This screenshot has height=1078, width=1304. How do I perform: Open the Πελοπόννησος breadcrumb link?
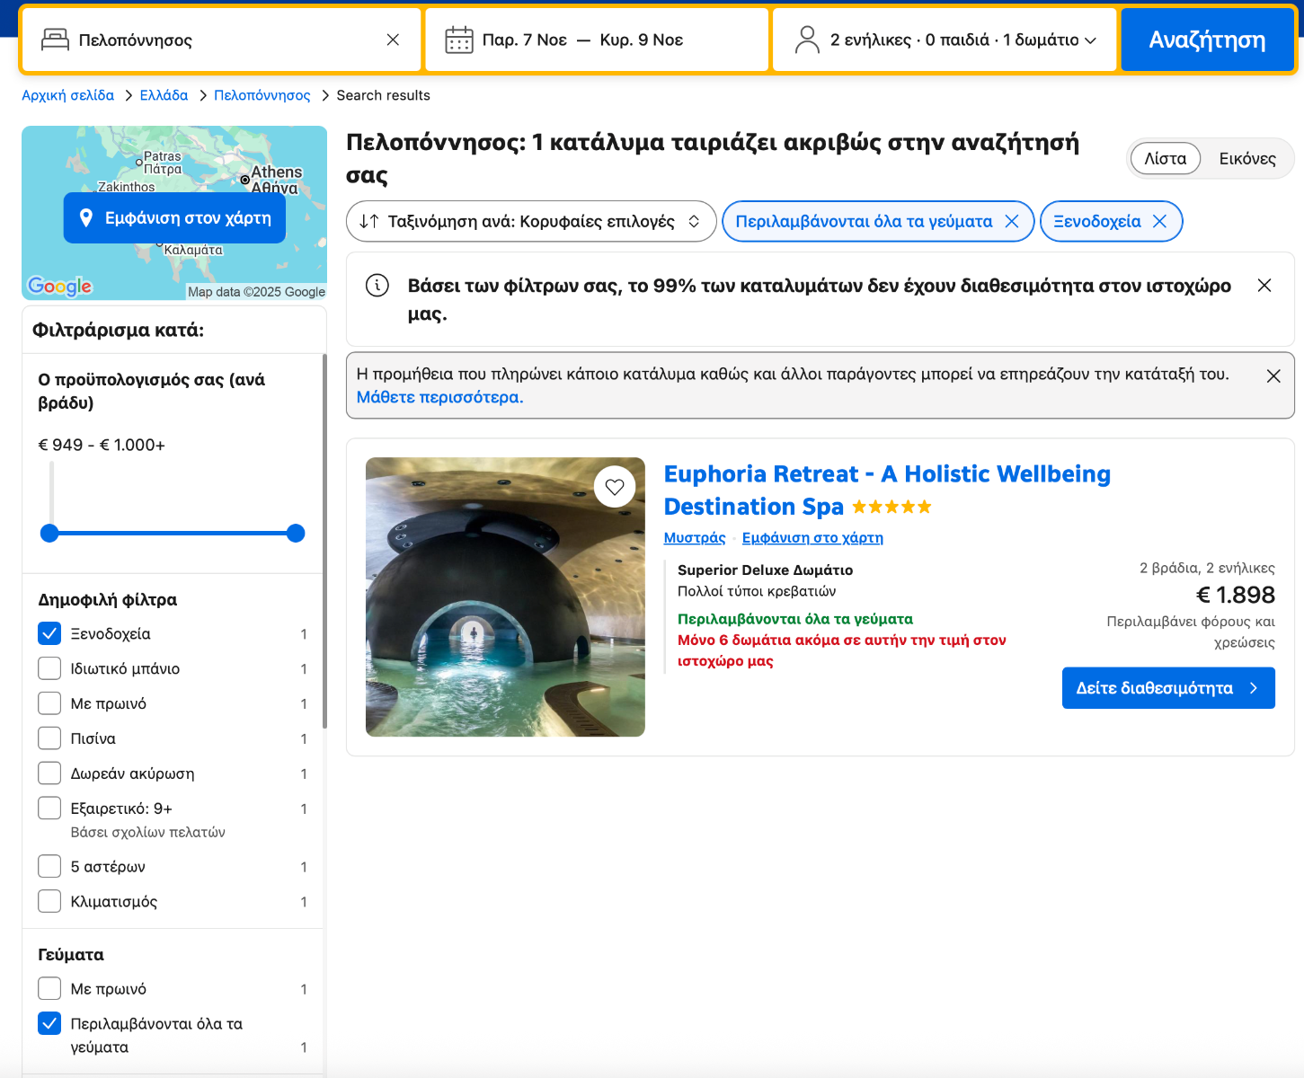[x=262, y=95]
